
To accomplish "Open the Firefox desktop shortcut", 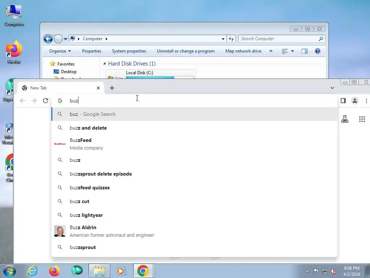I will (x=14, y=52).
